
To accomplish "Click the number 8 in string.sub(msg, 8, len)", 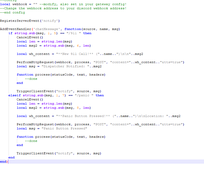I will pos(78,108).
